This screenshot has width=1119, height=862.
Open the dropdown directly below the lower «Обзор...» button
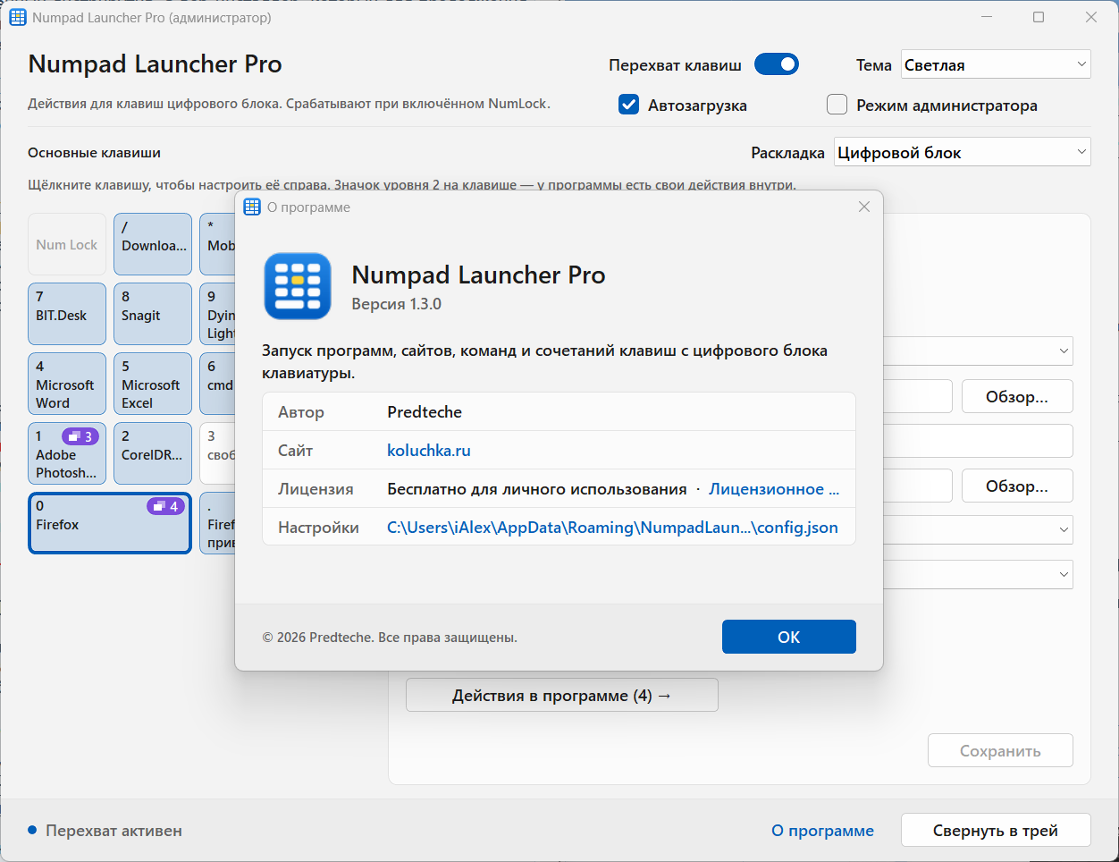click(x=978, y=529)
